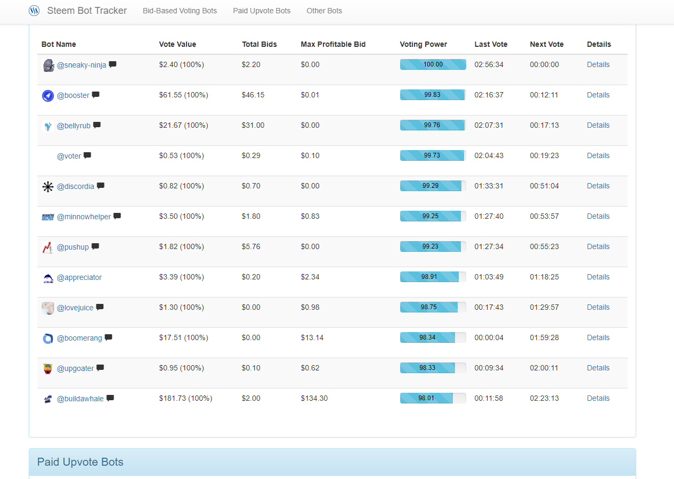Image resolution: width=674 pixels, height=479 pixels.
Task: Click the $31.00 total bids value
Action: 253,125
